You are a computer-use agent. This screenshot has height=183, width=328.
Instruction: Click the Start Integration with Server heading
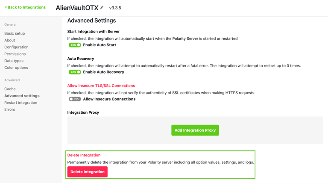tap(94, 32)
